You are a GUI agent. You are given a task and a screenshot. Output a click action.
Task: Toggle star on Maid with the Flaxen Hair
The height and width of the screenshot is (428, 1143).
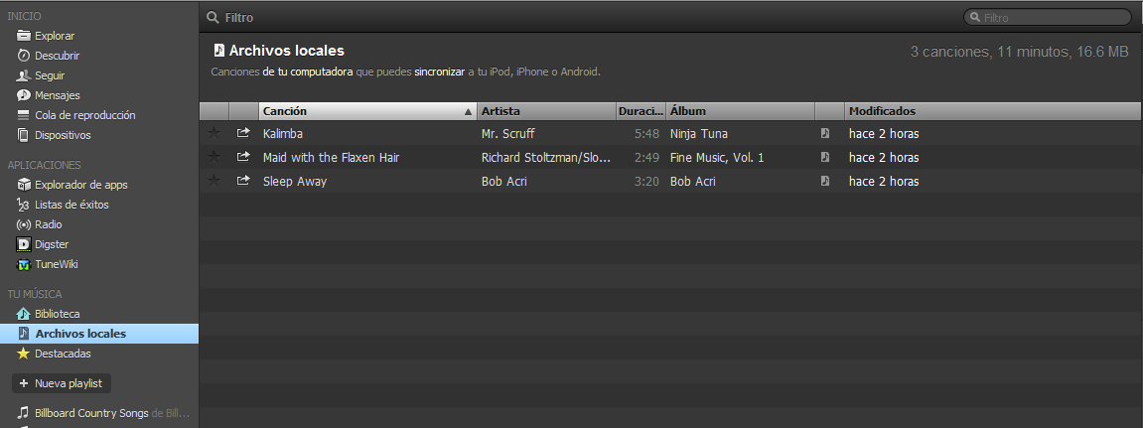[x=214, y=157]
